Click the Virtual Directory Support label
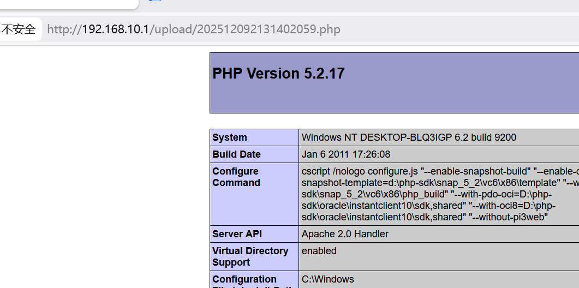This screenshot has height=288, width=579. 250,256
